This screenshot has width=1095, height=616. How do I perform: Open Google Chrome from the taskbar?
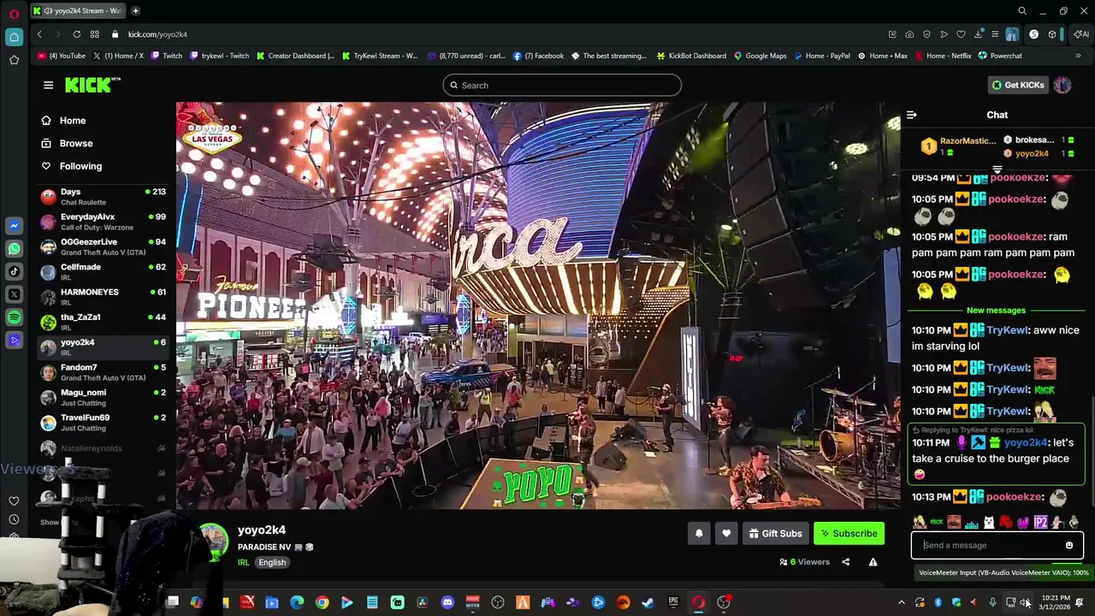[x=322, y=602]
